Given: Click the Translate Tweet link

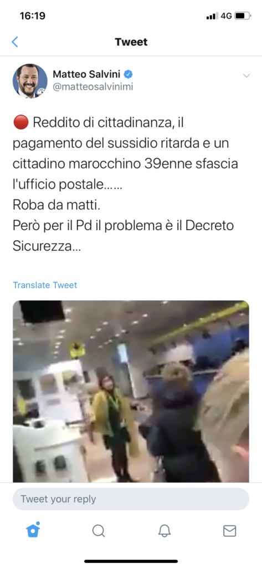Looking at the screenshot, I should pyautogui.click(x=45, y=285).
